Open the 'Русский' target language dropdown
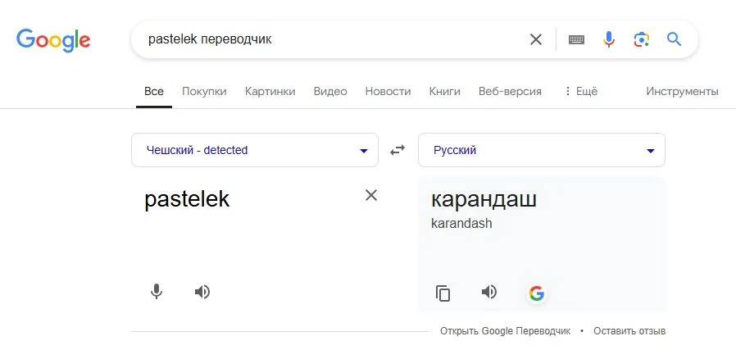This screenshot has height=359, width=736. click(x=542, y=150)
